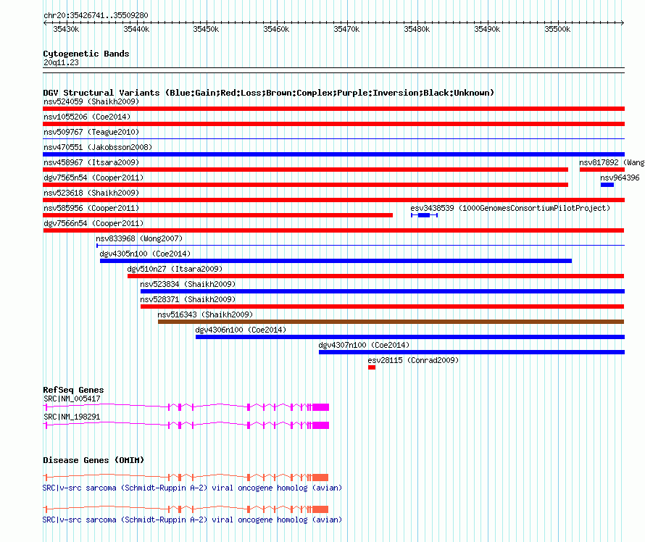
Task: Click the nsv528371 (Shaikh2009) red loss bar
Action: click(x=382, y=307)
